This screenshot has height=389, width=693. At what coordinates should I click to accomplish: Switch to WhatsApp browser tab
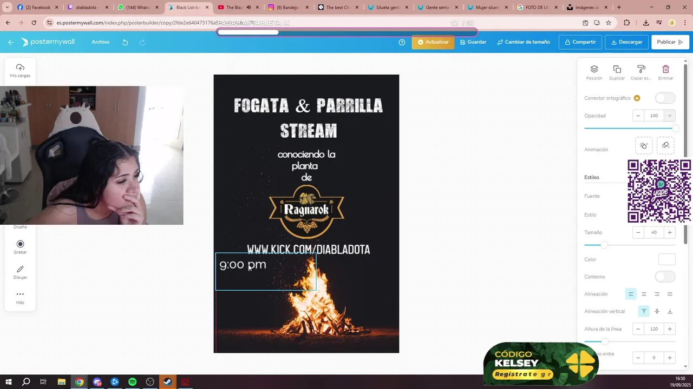click(137, 8)
